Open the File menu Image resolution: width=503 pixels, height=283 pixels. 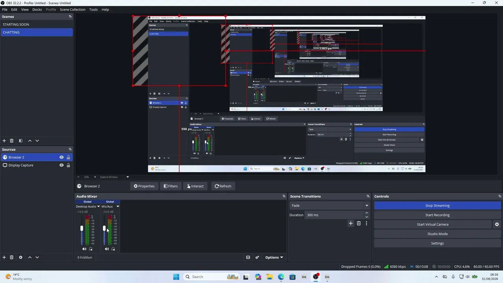coord(5,9)
